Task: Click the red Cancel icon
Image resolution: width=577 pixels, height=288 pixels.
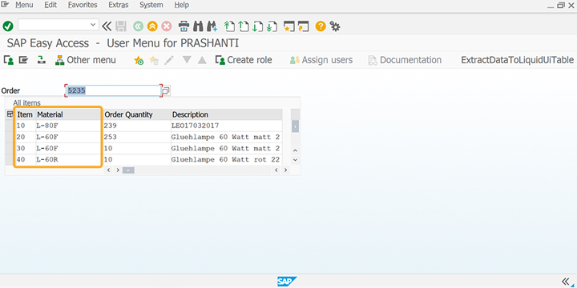Action: pos(167,26)
